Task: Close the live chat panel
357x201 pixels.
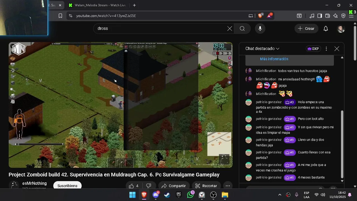Action: coord(337,49)
